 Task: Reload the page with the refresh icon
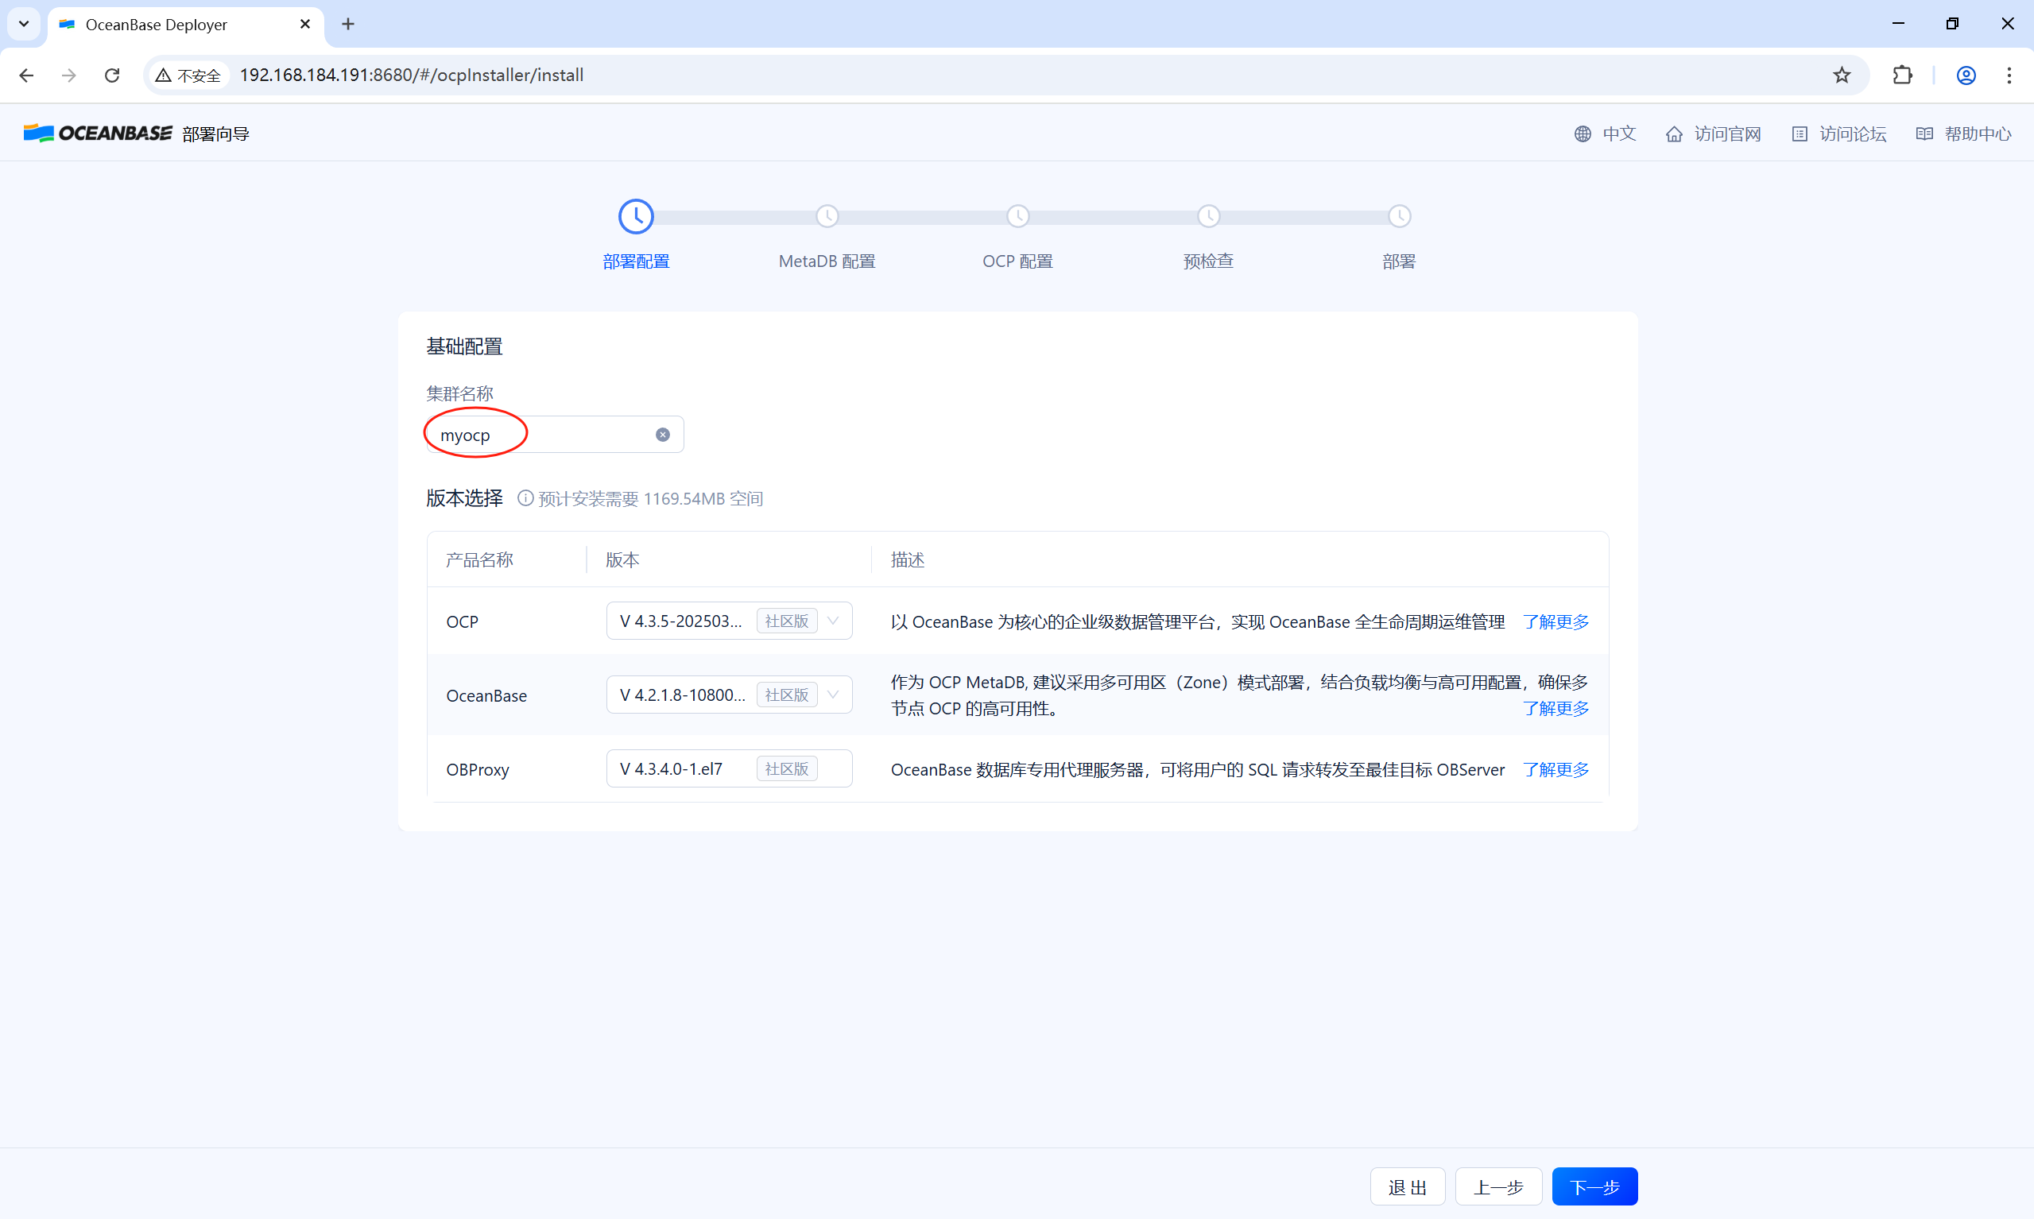coord(112,75)
